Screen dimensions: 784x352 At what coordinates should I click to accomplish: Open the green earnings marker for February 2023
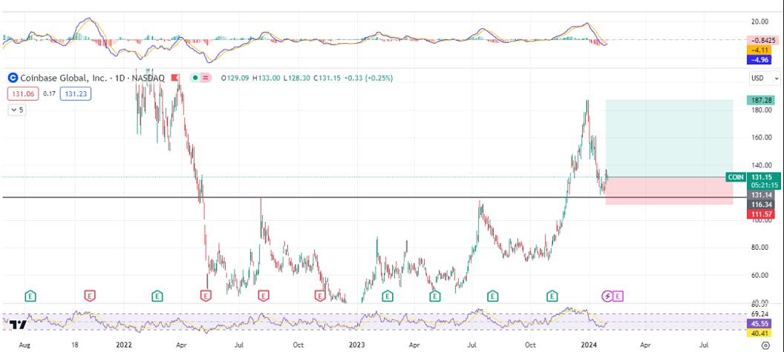click(387, 296)
